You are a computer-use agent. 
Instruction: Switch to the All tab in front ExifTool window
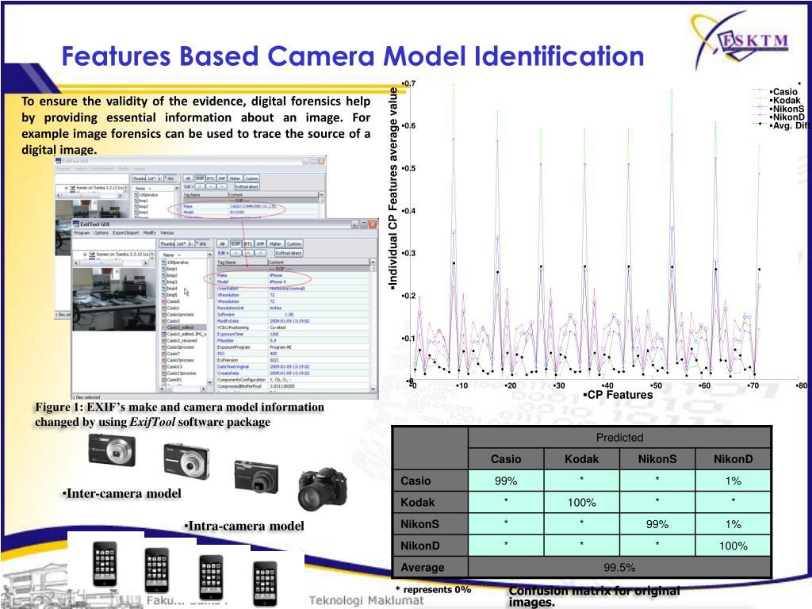tap(222, 243)
